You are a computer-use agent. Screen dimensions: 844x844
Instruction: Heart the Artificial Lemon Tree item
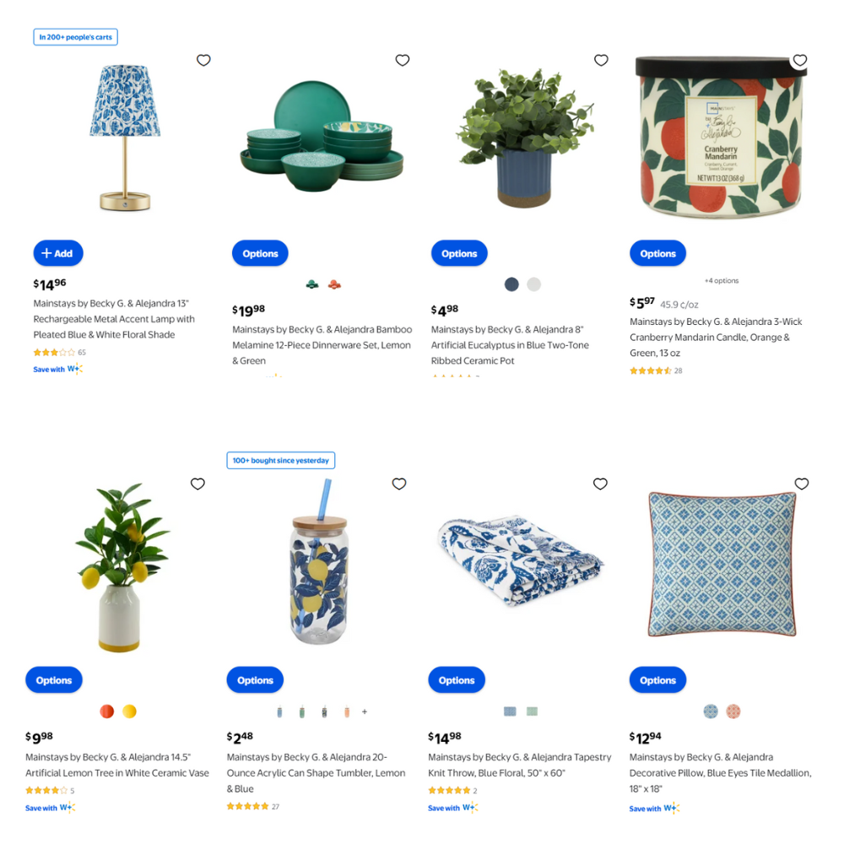197,484
